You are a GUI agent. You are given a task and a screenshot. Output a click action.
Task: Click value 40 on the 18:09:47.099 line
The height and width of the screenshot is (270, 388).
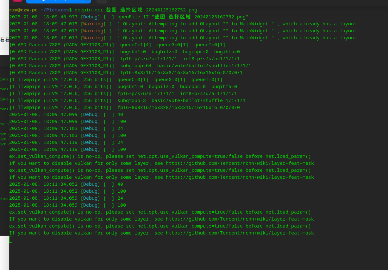[120, 114]
